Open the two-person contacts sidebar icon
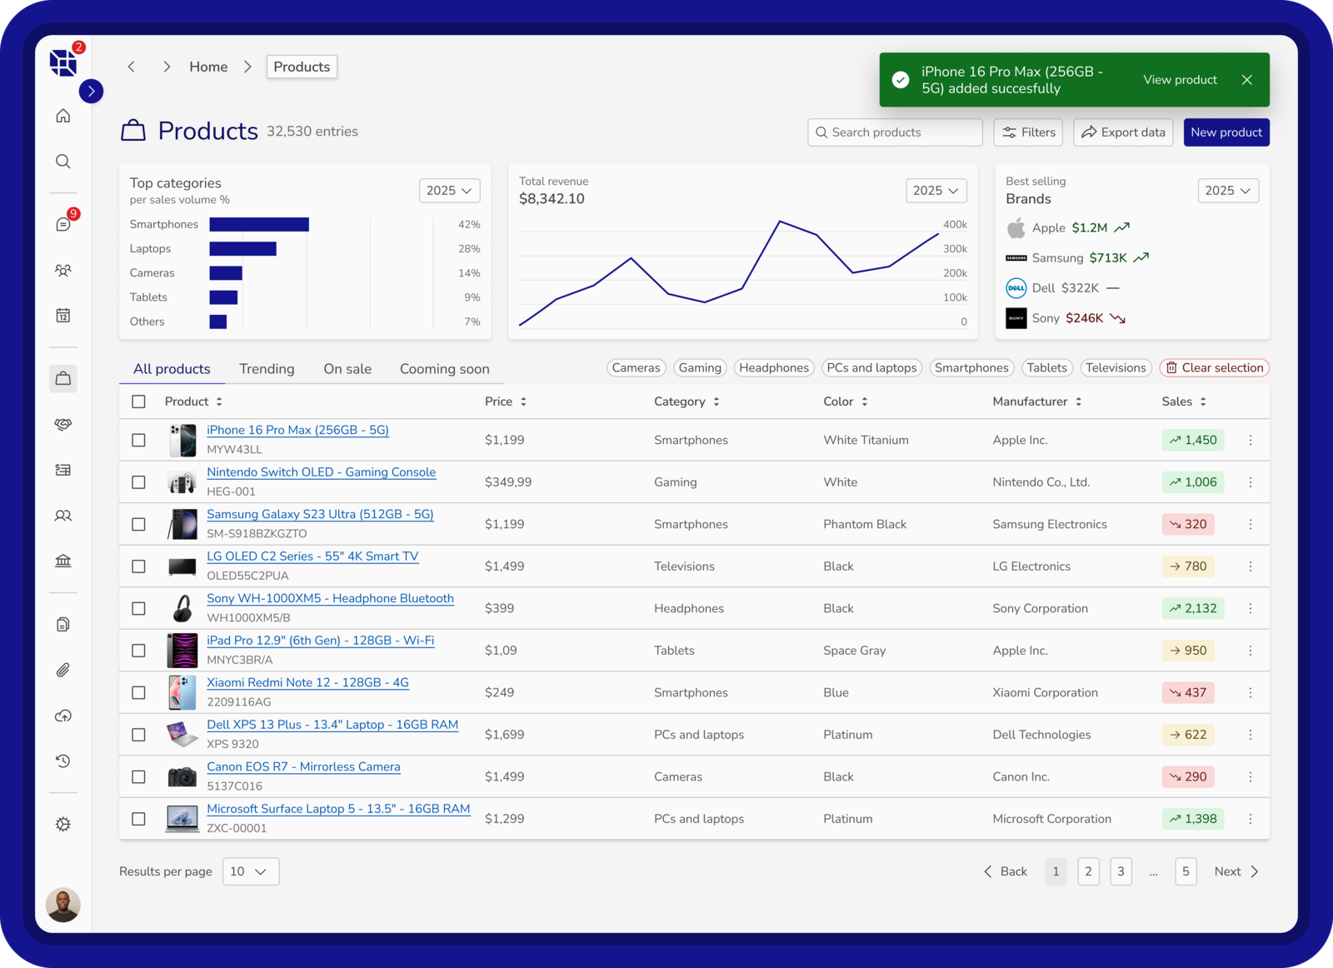 [63, 516]
